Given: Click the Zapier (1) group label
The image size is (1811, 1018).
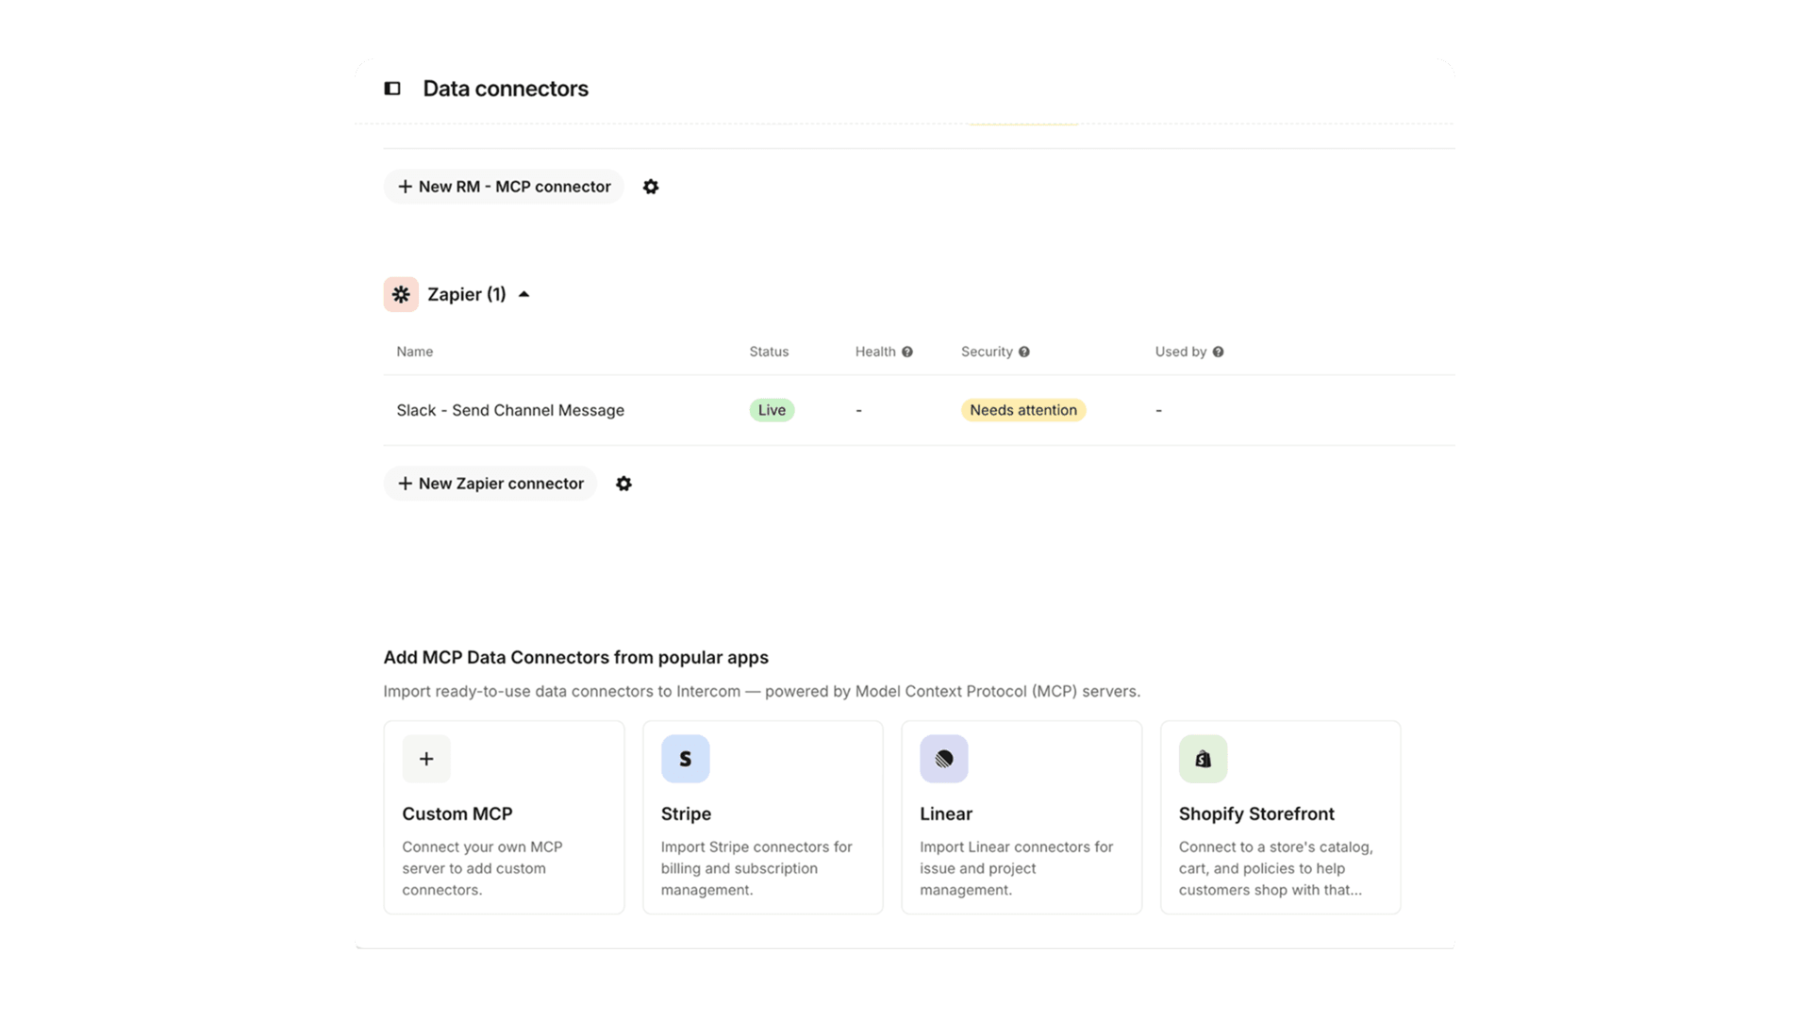Looking at the screenshot, I should pos(467,294).
